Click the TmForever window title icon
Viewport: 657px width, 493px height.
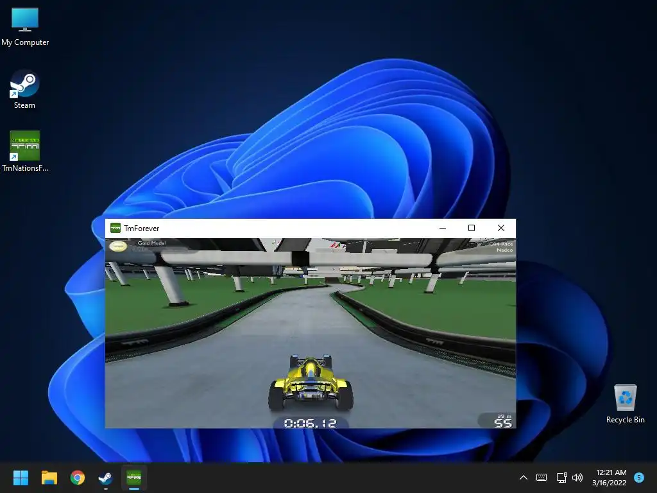115,228
